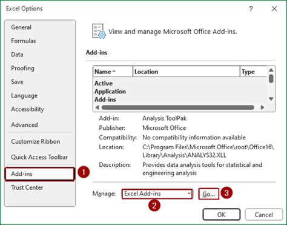287x225 pixels.
Task: Go to Quick Access Toolbar settings
Action: click(x=40, y=157)
